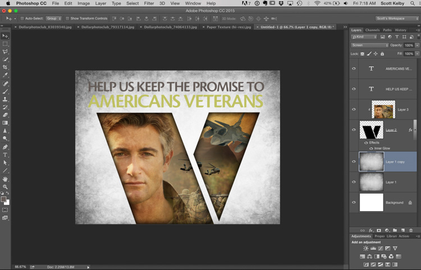Open the Filter menu
Screen dimensions: 421x270
[x=149, y=3]
